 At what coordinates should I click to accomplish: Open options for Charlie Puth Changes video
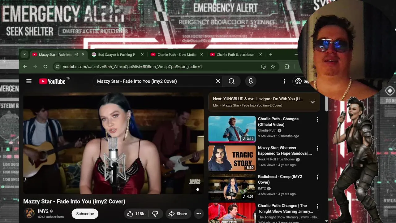[317, 119]
